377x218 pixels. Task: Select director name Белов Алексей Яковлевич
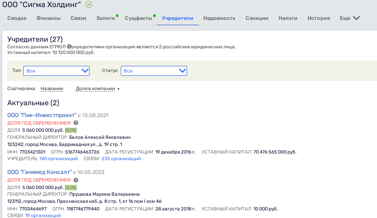tap(100, 137)
